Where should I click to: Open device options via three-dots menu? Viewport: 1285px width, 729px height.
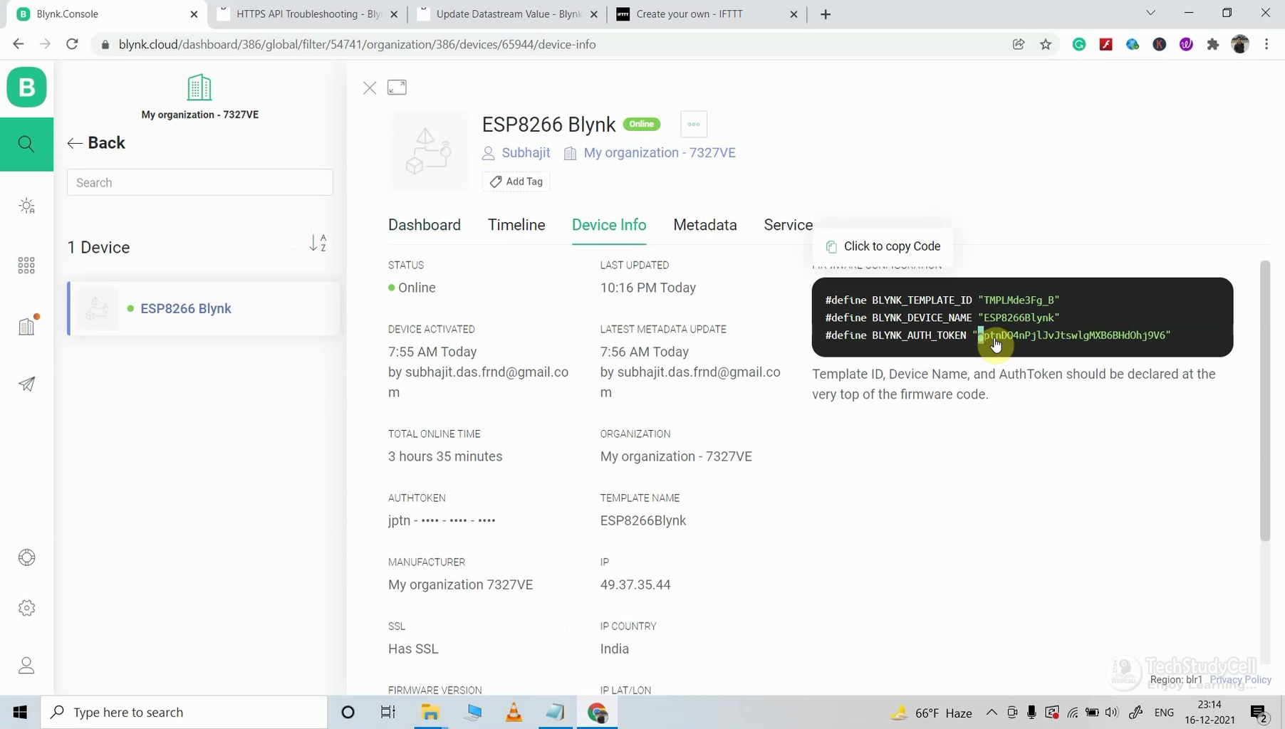pos(693,124)
